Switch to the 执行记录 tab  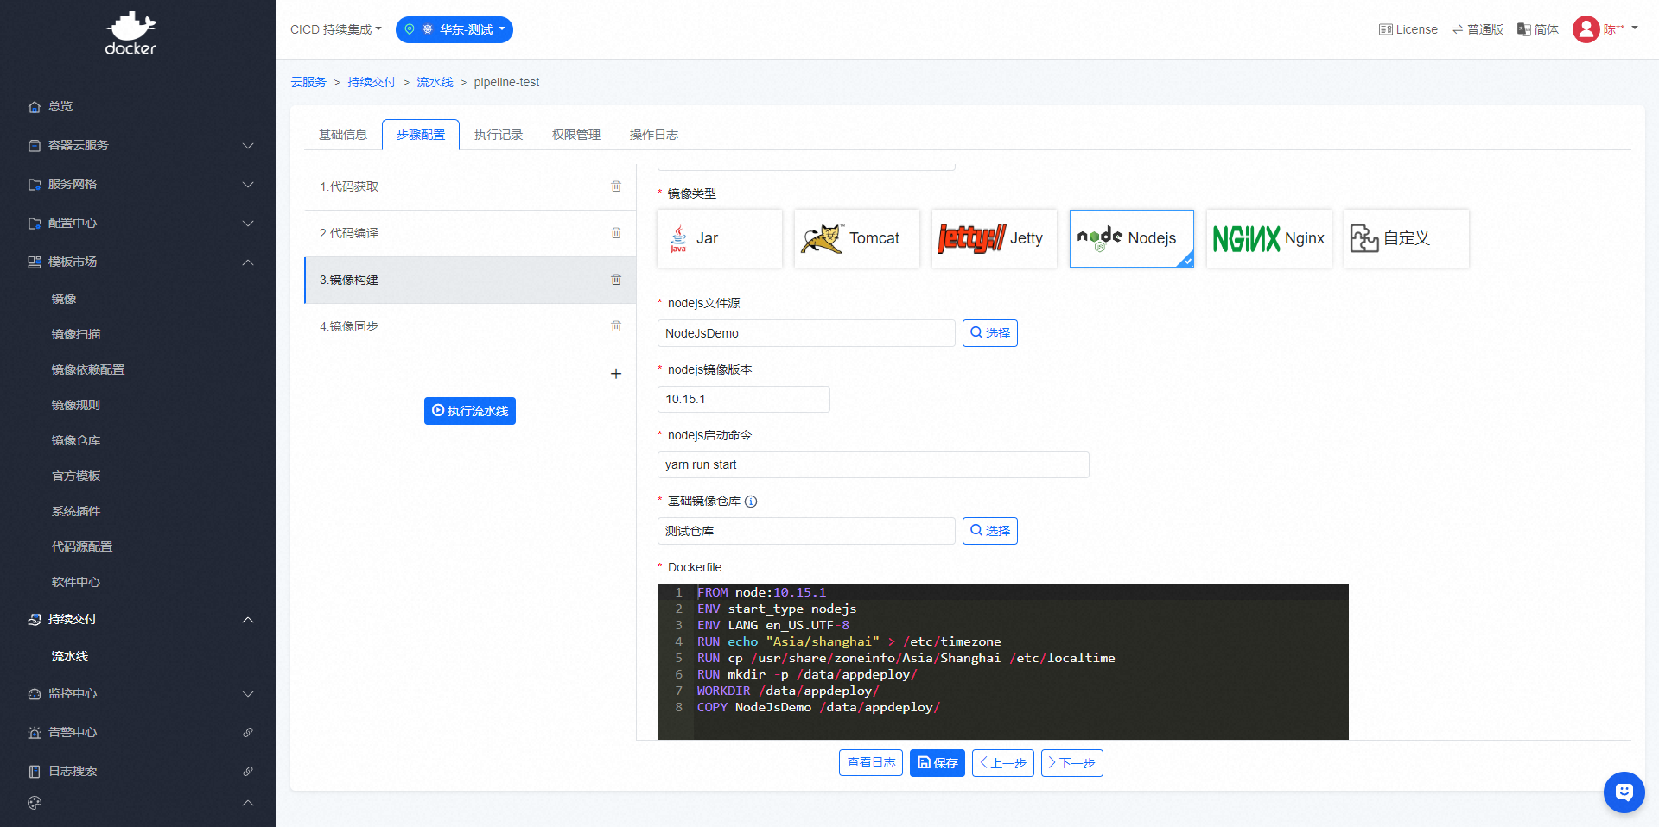point(499,135)
